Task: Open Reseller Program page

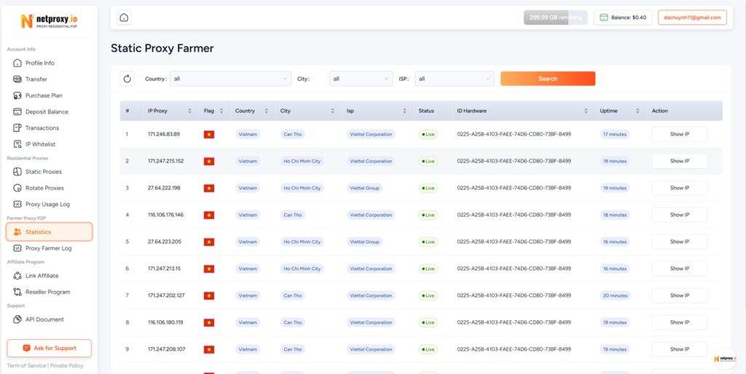Action: (x=47, y=292)
